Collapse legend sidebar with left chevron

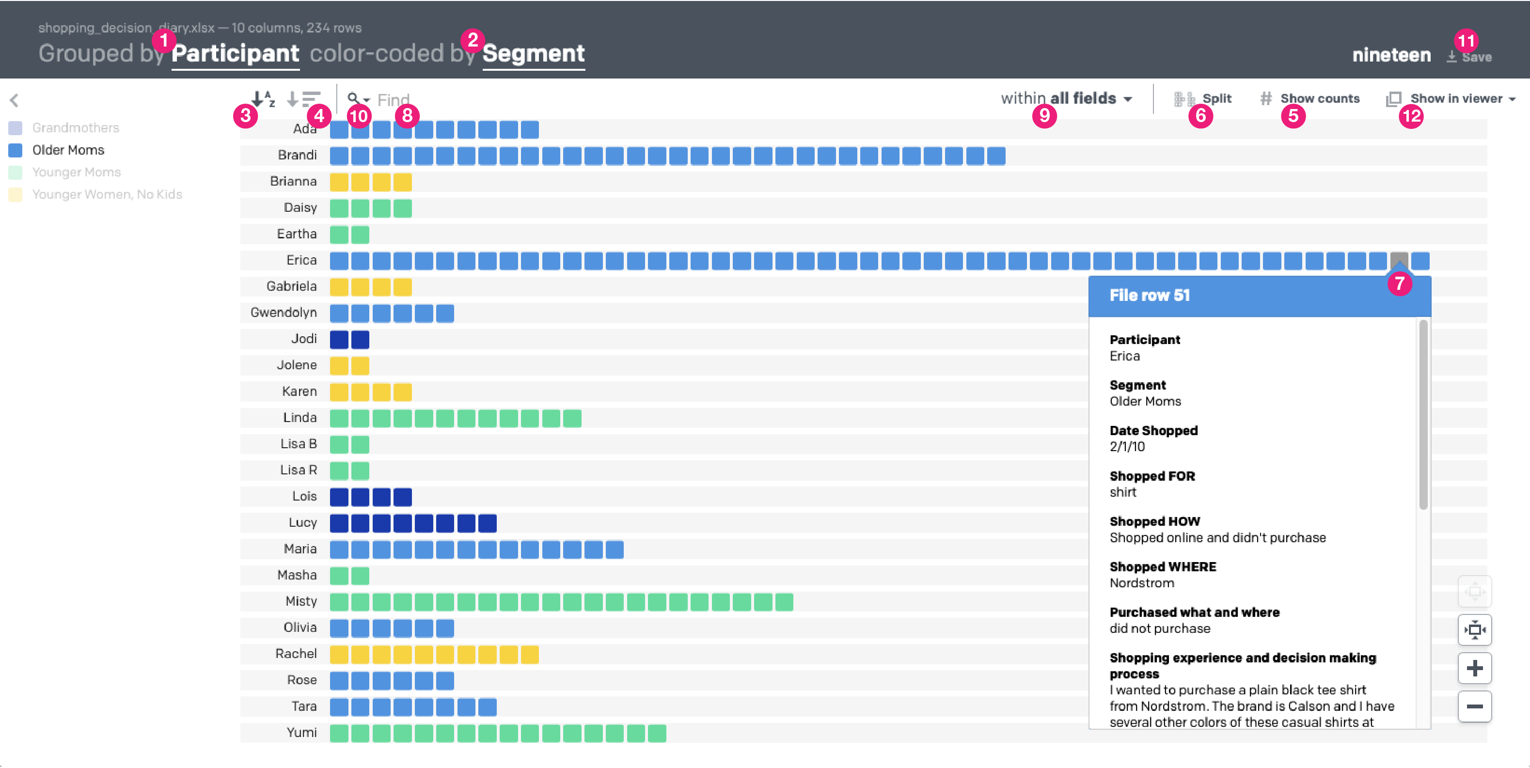click(x=14, y=100)
